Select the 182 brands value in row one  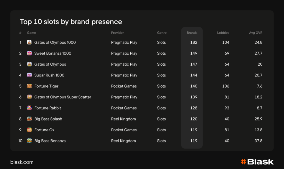pos(194,42)
